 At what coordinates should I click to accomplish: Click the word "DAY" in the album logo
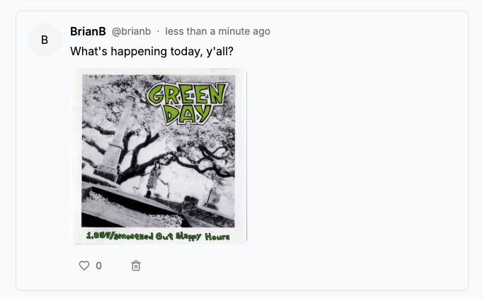tap(186, 113)
